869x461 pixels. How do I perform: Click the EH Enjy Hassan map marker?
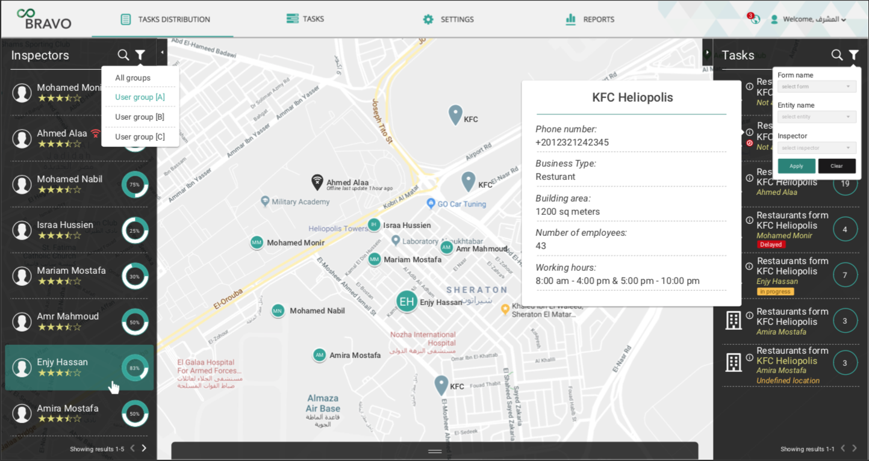click(x=407, y=302)
